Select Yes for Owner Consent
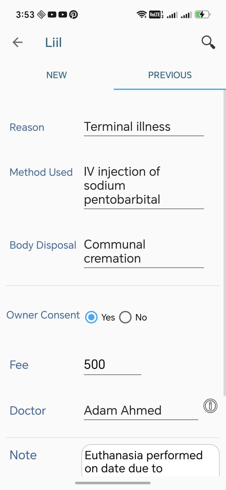Image resolution: width=226 pixels, height=490 pixels. point(91,317)
